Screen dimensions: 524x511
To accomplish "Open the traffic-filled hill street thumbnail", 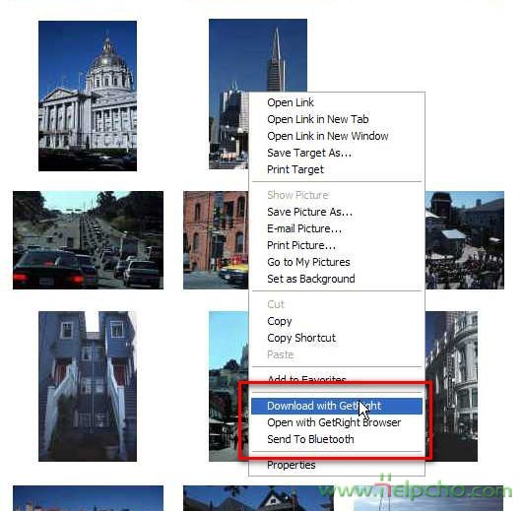I will (89, 240).
